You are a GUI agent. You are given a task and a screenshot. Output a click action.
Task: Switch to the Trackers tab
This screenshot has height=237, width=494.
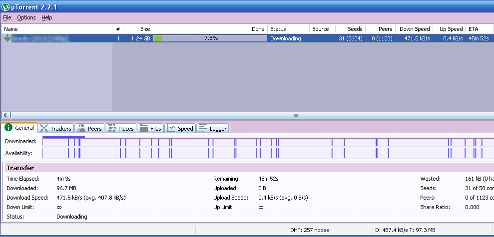pyautogui.click(x=56, y=128)
